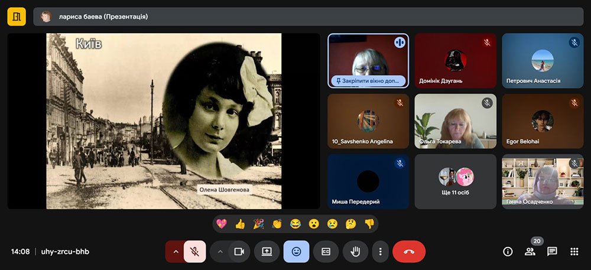The image size is (591, 270).
Task: Toggle the emoji reactions bar button
Action: [x=296, y=251]
